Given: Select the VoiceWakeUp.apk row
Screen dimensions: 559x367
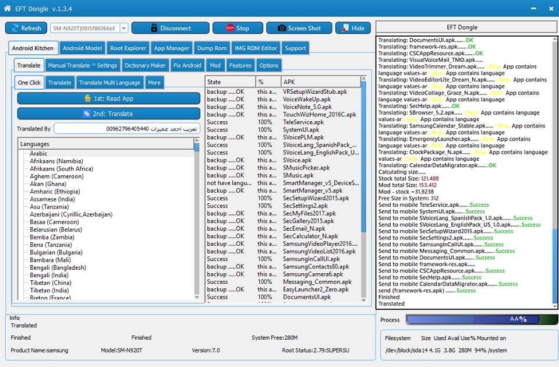Looking at the screenshot, I should (283, 100).
